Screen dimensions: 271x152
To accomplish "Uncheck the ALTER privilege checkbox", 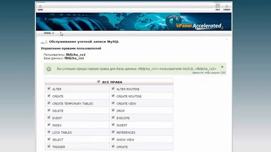I will 49,89.
